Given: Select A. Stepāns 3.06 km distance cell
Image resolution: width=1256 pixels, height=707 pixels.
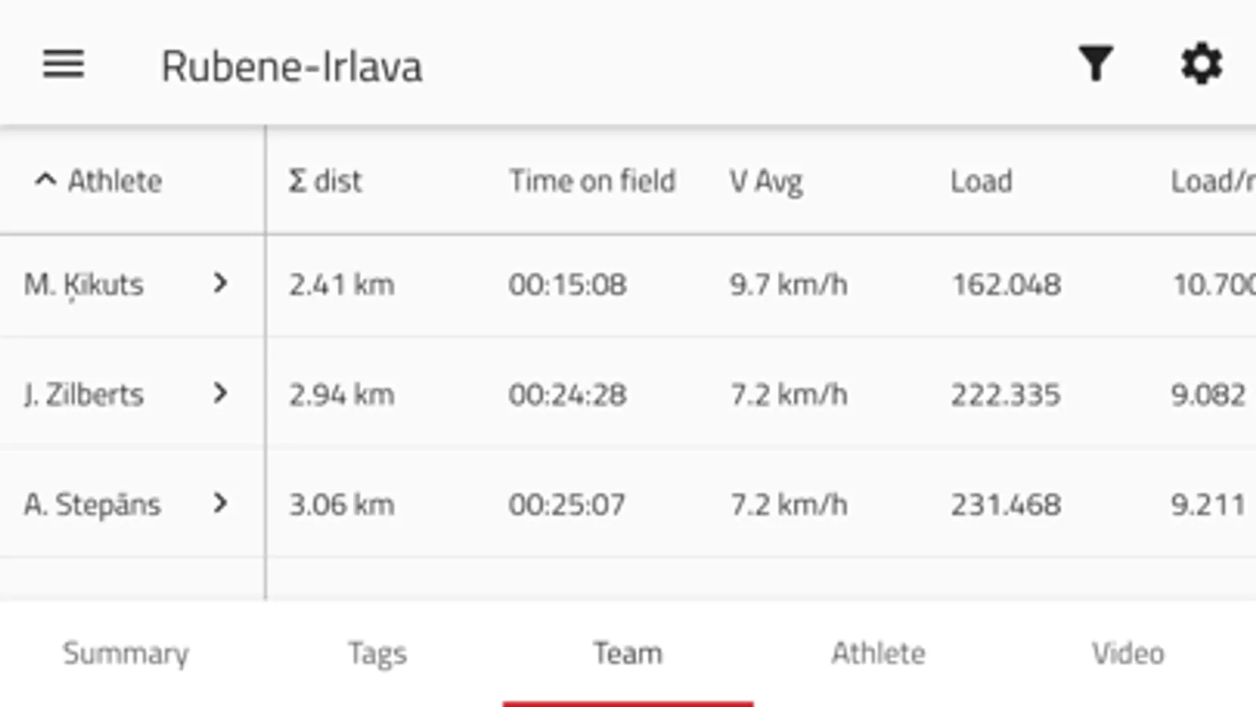Looking at the screenshot, I should [341, 504].
